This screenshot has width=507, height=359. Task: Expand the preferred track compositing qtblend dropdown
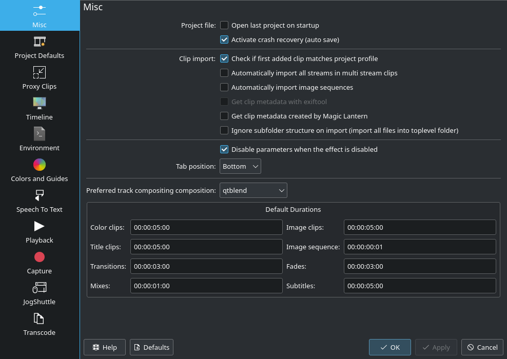[x=253, y=190]
